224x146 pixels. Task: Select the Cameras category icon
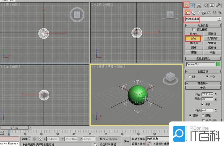click(204, 13)
